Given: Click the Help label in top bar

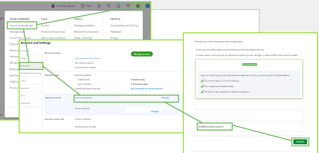Looking at the screenshot, I should (x=88, y=6).
